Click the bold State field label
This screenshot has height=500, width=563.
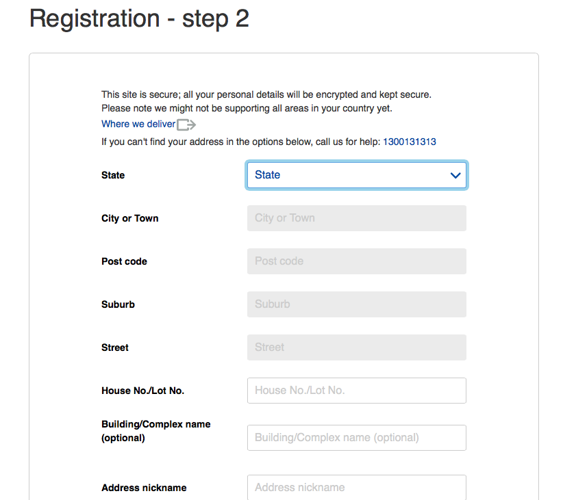[x=113, y=175]
